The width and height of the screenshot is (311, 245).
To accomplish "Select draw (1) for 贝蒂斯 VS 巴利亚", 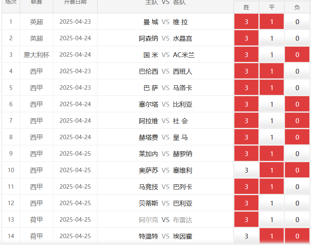I will [x=272, y=203].
